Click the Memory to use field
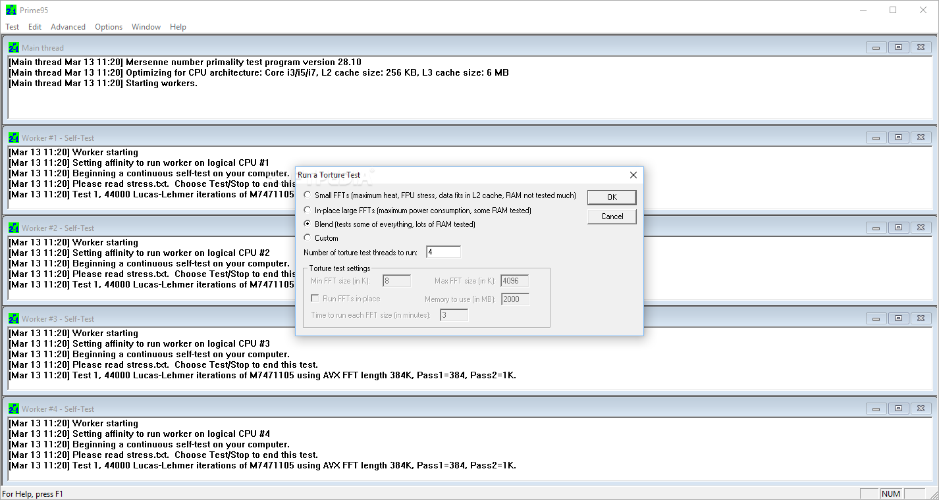Screen dimensions: 939x500 (514, 299)
